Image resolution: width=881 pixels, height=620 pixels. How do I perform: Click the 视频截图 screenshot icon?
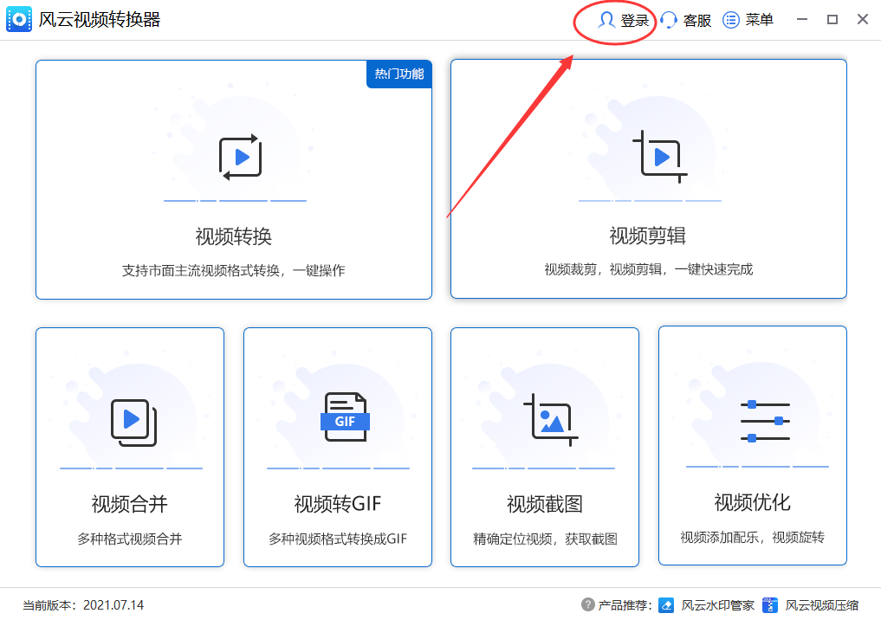pos(551,420)
